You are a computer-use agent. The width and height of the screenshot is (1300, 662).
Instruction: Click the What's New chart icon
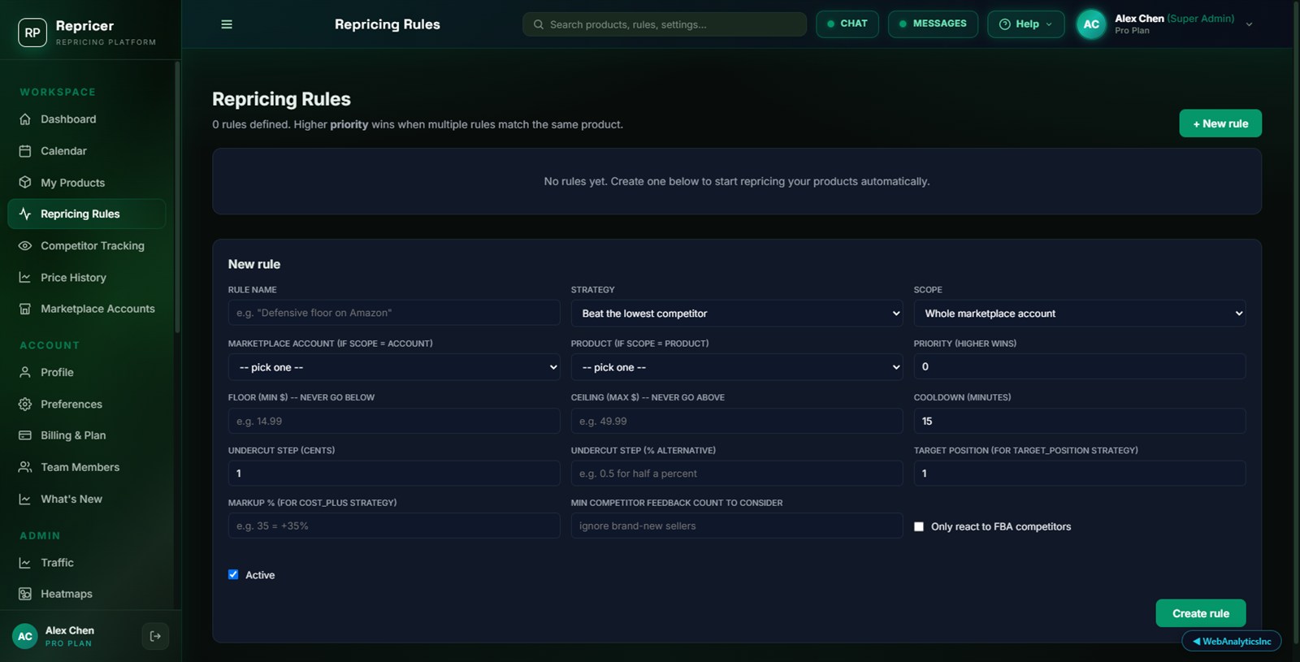pyautogui.click(x=25, y=499)
